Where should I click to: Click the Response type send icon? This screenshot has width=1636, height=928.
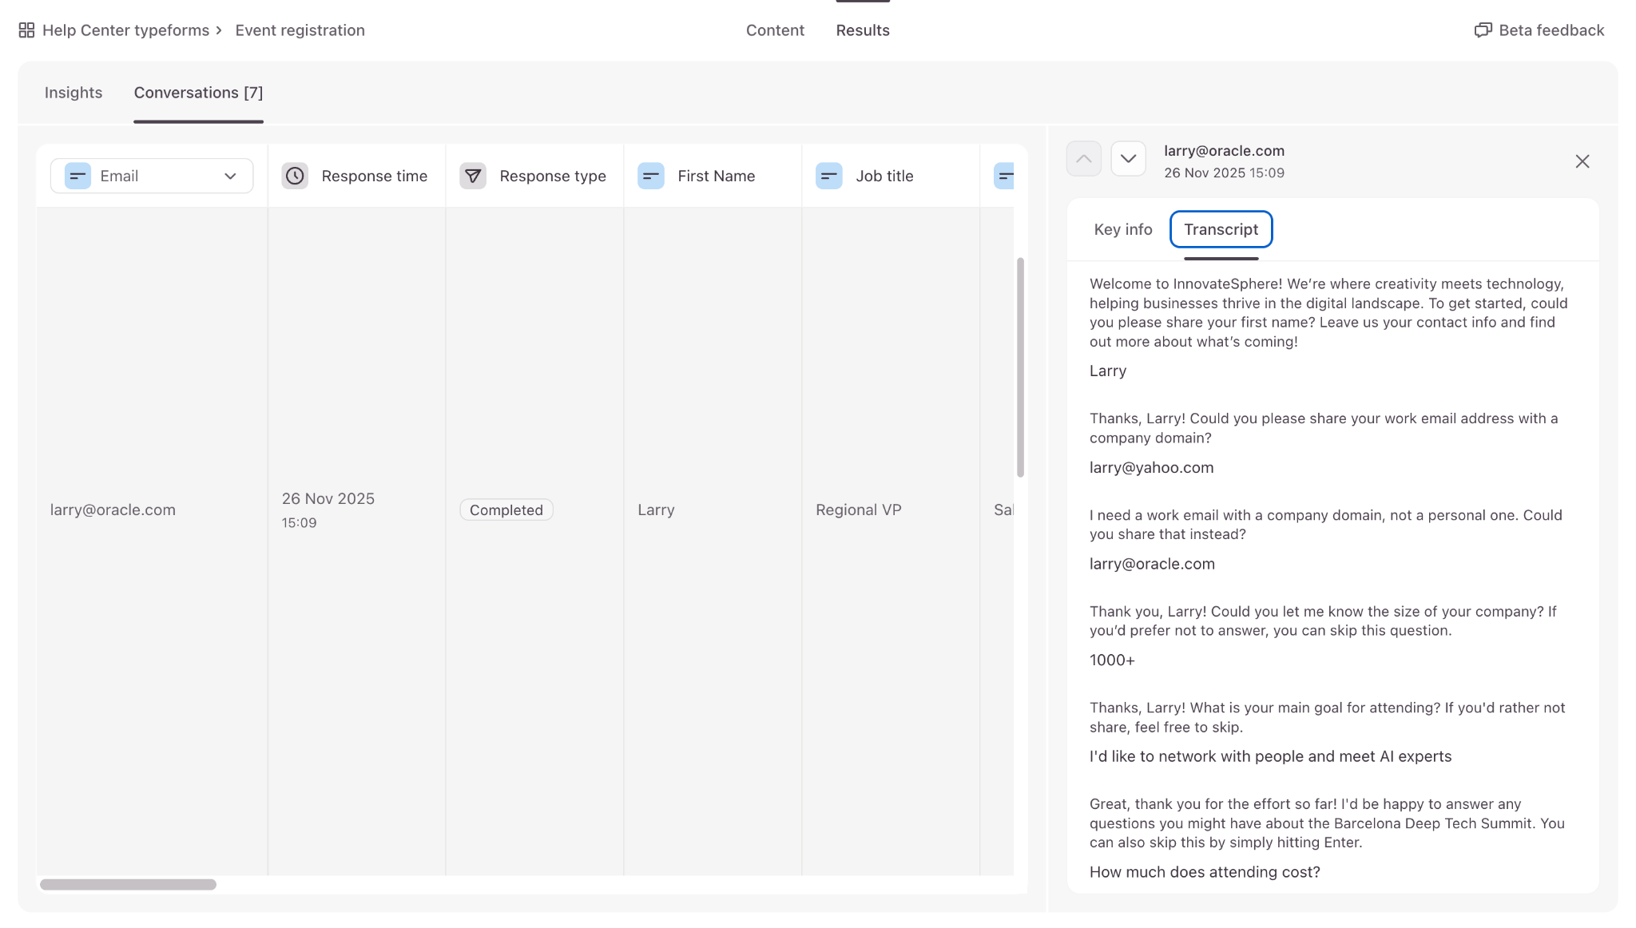473,176
